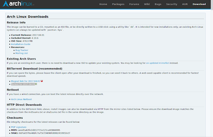Open the Wiki nav link
The height and width of the screenshot is (137, 213).
tap(147, 4)
